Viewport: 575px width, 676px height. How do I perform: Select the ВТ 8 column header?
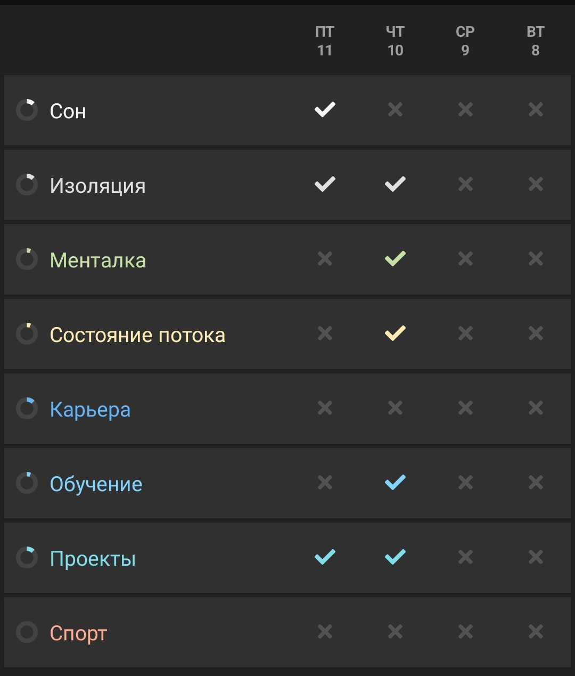(536, 41)
